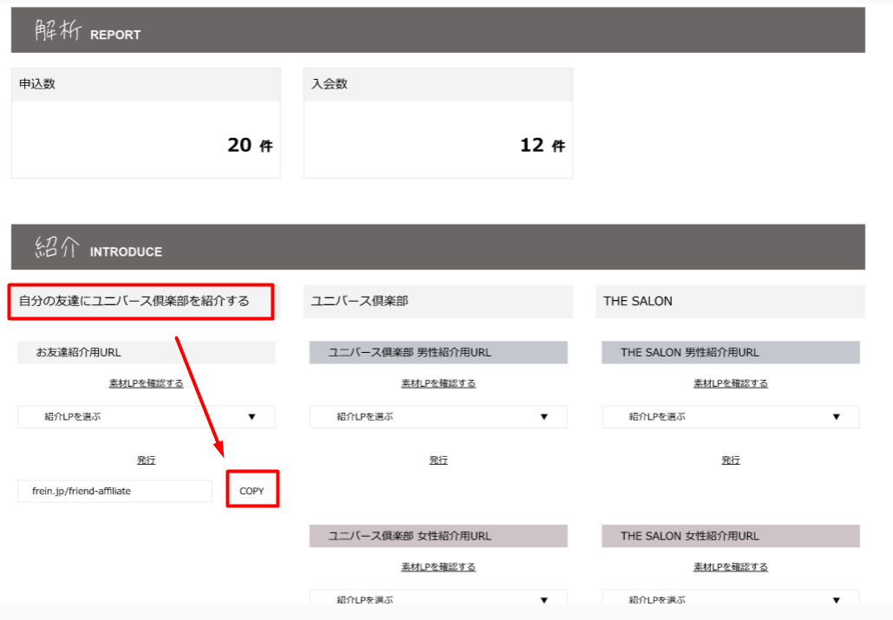
Task: Click 素材LPを確認する link under THE SALON 男性紹介用URL
Action: point(731,383)
